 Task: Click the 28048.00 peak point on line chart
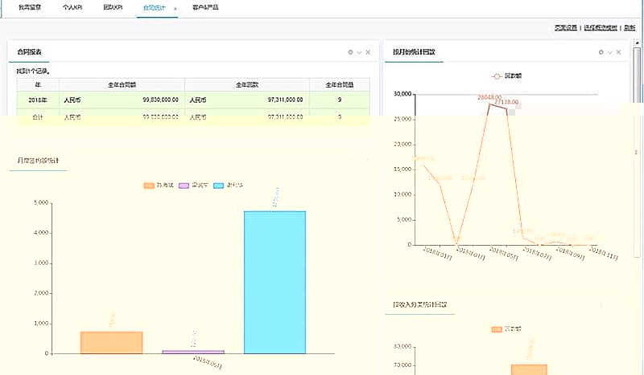pyautogui.click(x=489, y=104)
